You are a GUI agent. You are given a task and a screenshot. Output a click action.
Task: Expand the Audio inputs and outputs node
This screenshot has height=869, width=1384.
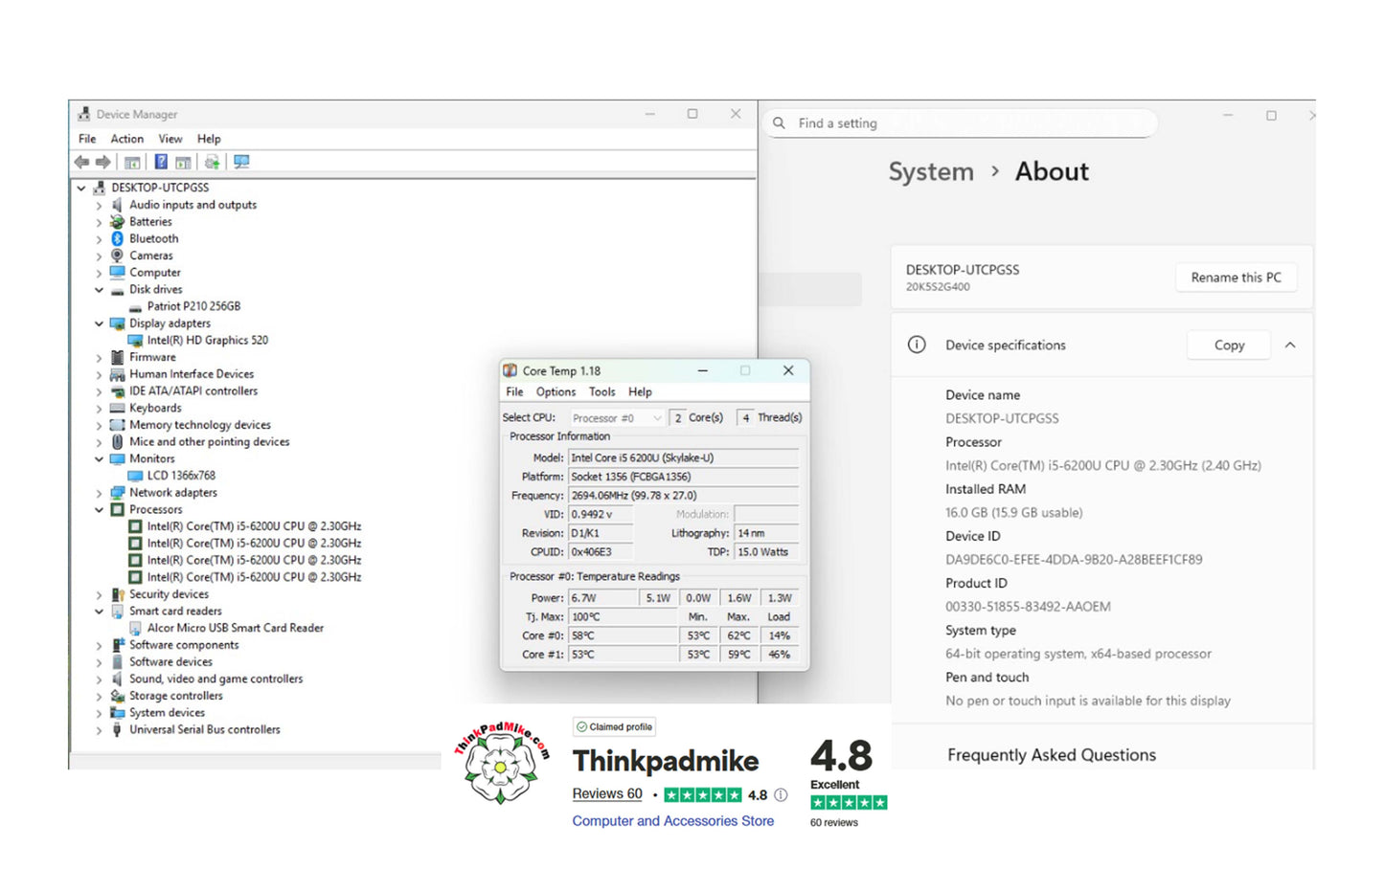click(99, 205)
